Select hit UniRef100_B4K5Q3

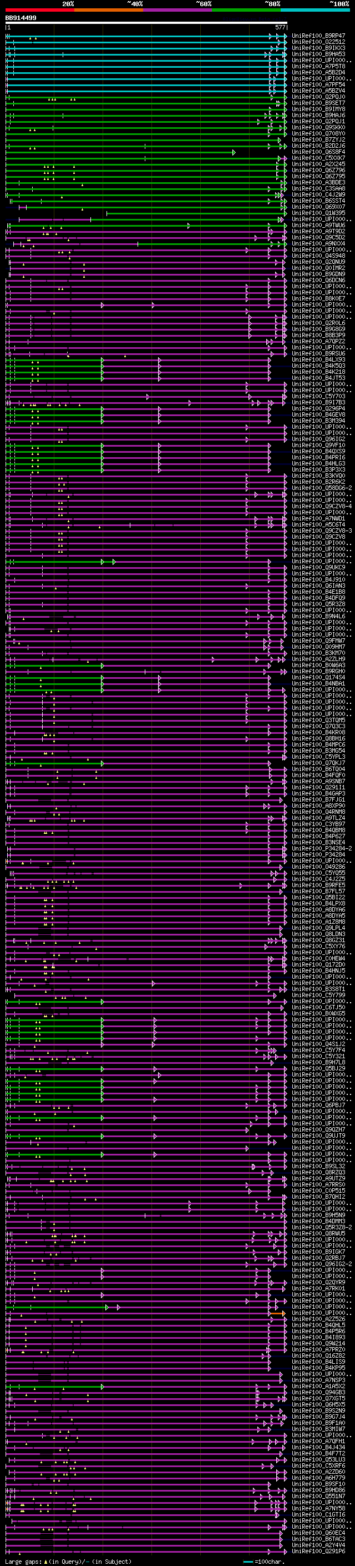[x=318, y=366]
